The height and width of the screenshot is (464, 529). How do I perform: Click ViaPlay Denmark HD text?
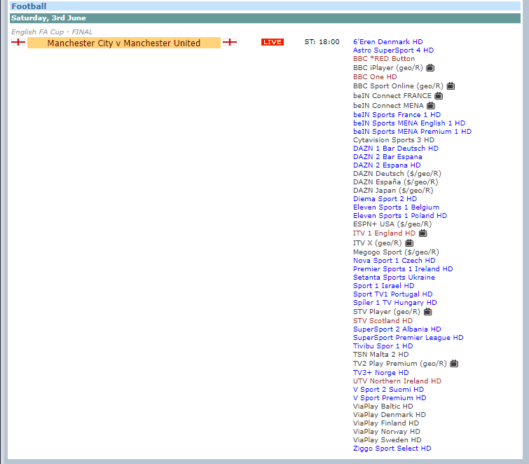tap(390, 415)
